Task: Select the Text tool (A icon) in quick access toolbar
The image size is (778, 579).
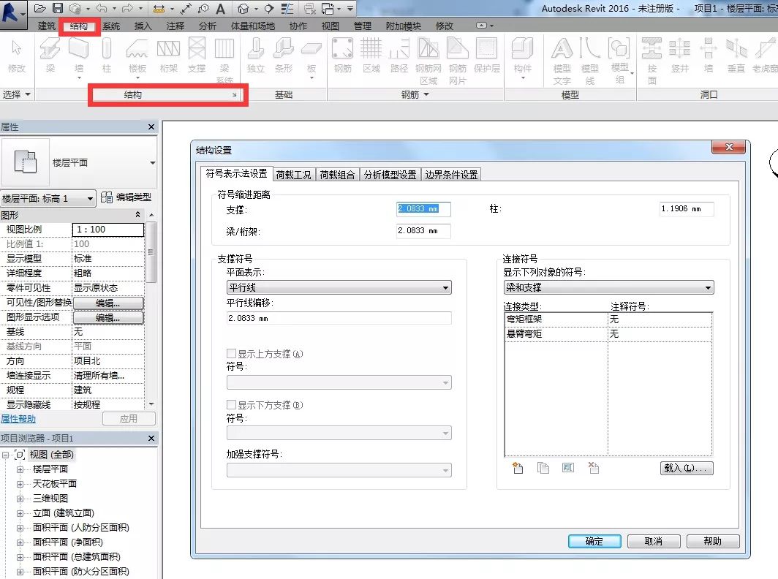Action: 221,9
